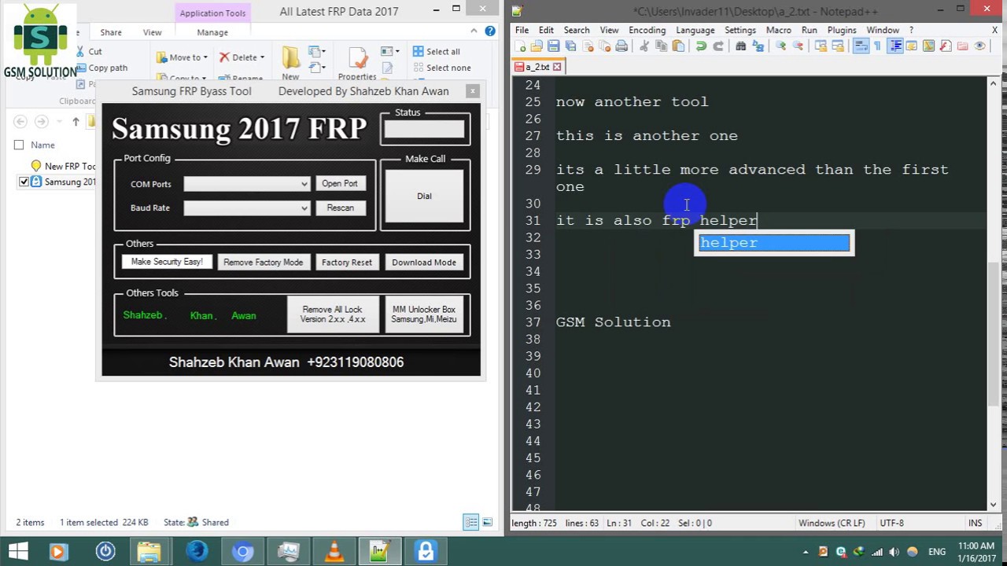Open the Plugins menu in Notepad++

841,30
